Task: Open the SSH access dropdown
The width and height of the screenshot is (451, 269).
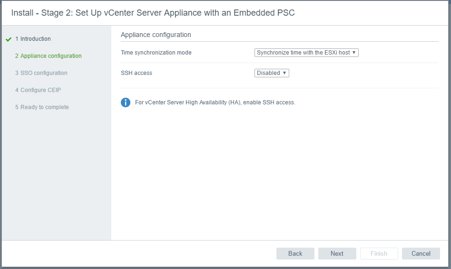Action: [x=272, y=73]
